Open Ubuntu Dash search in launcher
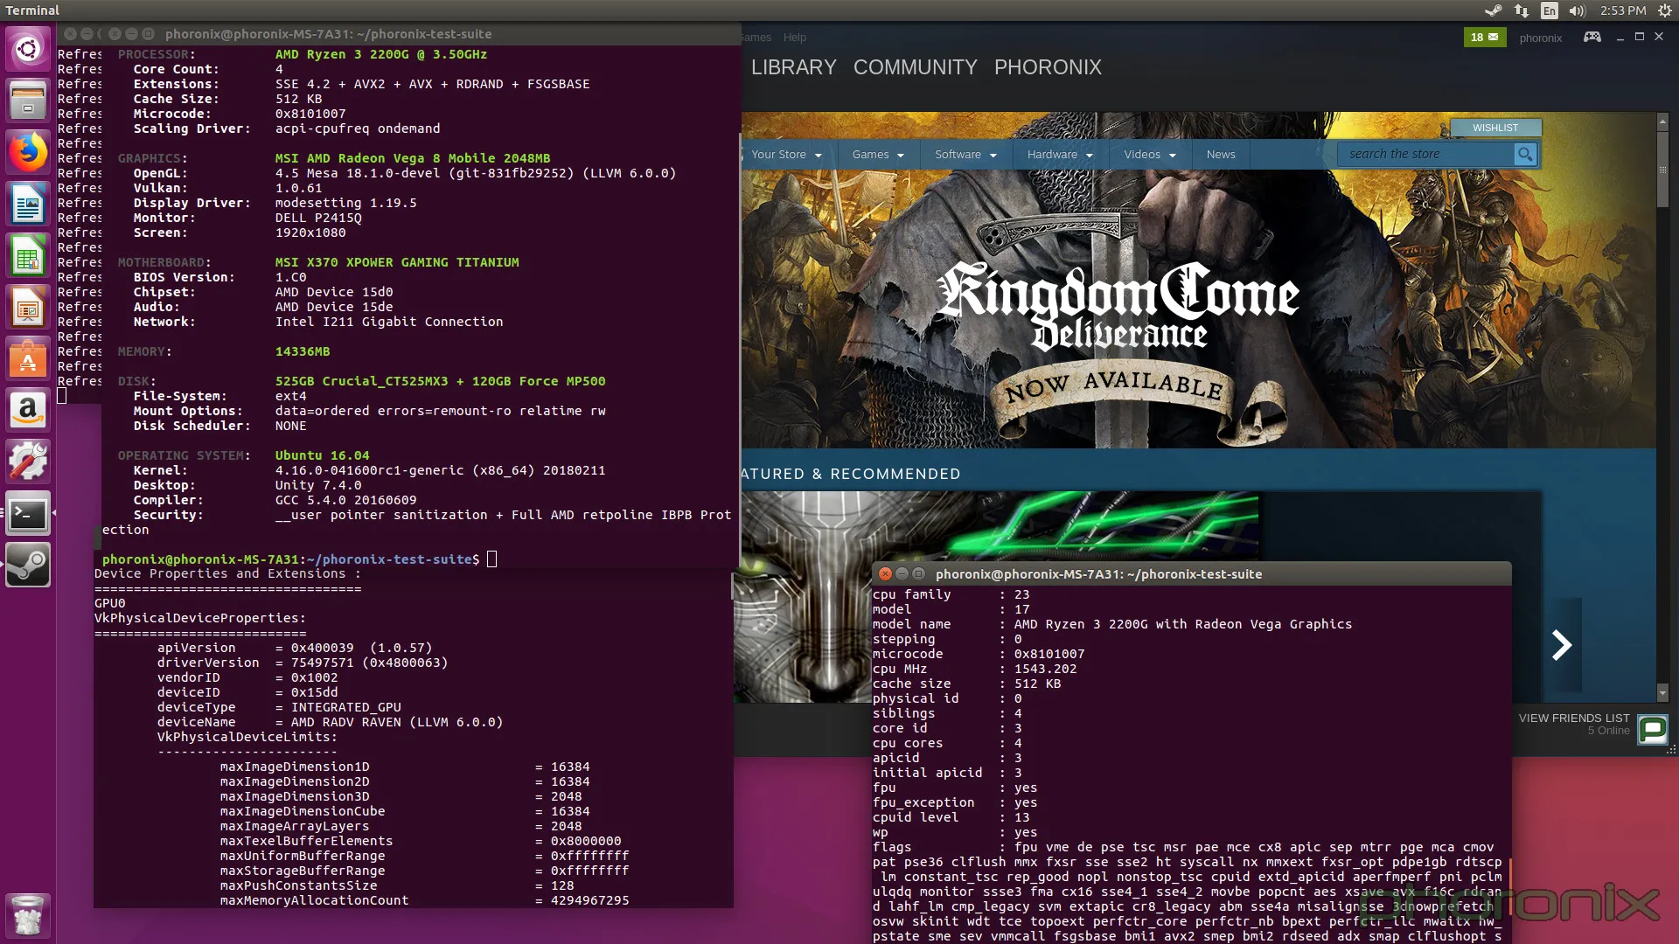The image size is (1679, 944). [28, 49]
